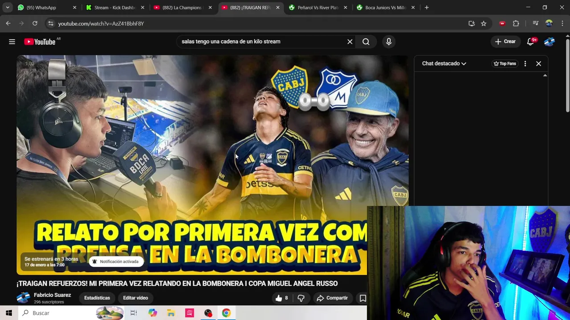The width and height of the screenshot is (570, 320).
Task: Click Editar vídeo button
Action: (x=135, y=298)
